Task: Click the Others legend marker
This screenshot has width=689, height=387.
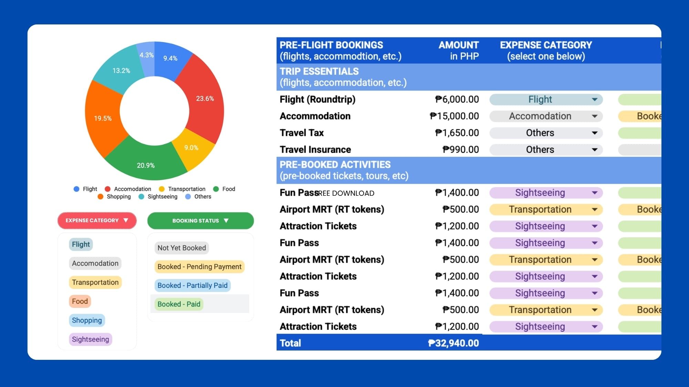Action: tap(188, 196)
